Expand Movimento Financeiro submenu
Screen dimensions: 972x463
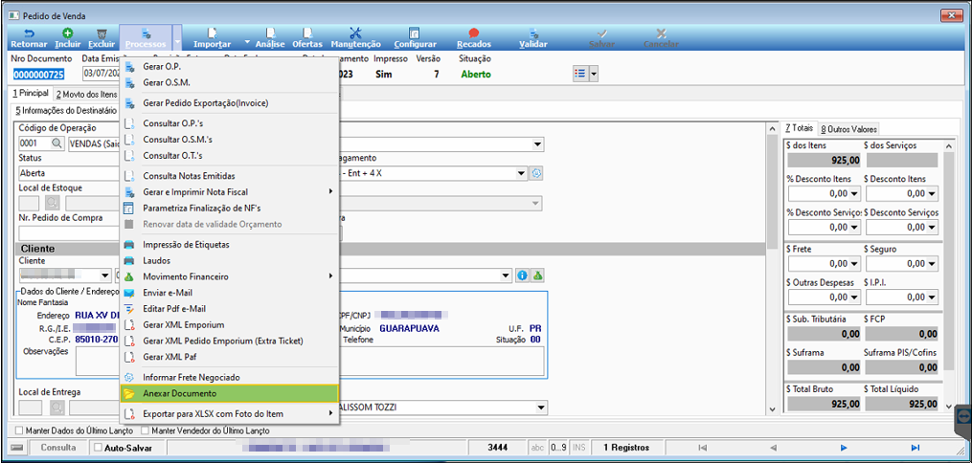(x=230, y=276)
